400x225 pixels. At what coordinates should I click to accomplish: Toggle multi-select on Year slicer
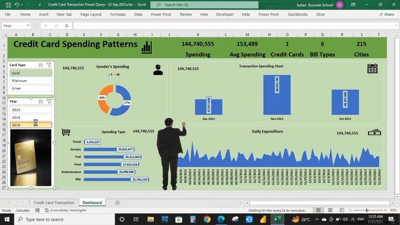coord(41,101)
